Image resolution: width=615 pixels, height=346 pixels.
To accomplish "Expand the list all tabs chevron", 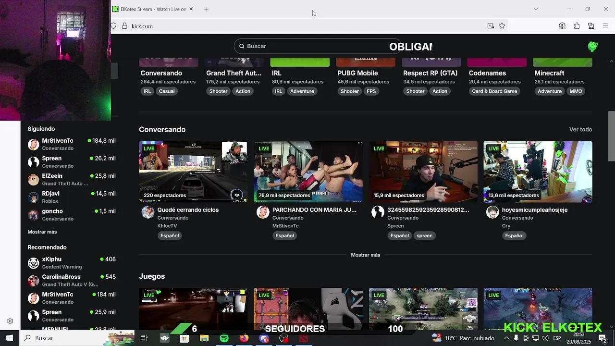I will point(536,9).
